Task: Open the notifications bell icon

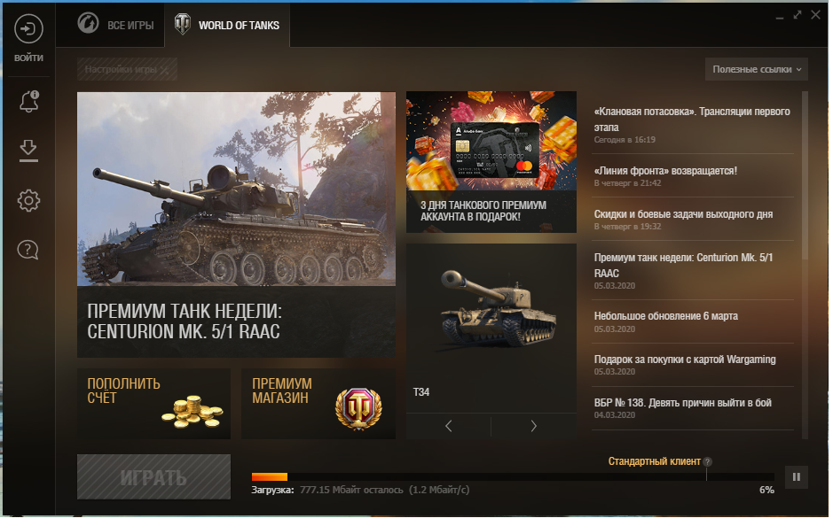Action: [29, 101]
